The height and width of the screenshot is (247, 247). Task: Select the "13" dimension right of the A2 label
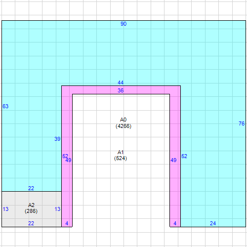pyautogui.click(x=57, y=209)
